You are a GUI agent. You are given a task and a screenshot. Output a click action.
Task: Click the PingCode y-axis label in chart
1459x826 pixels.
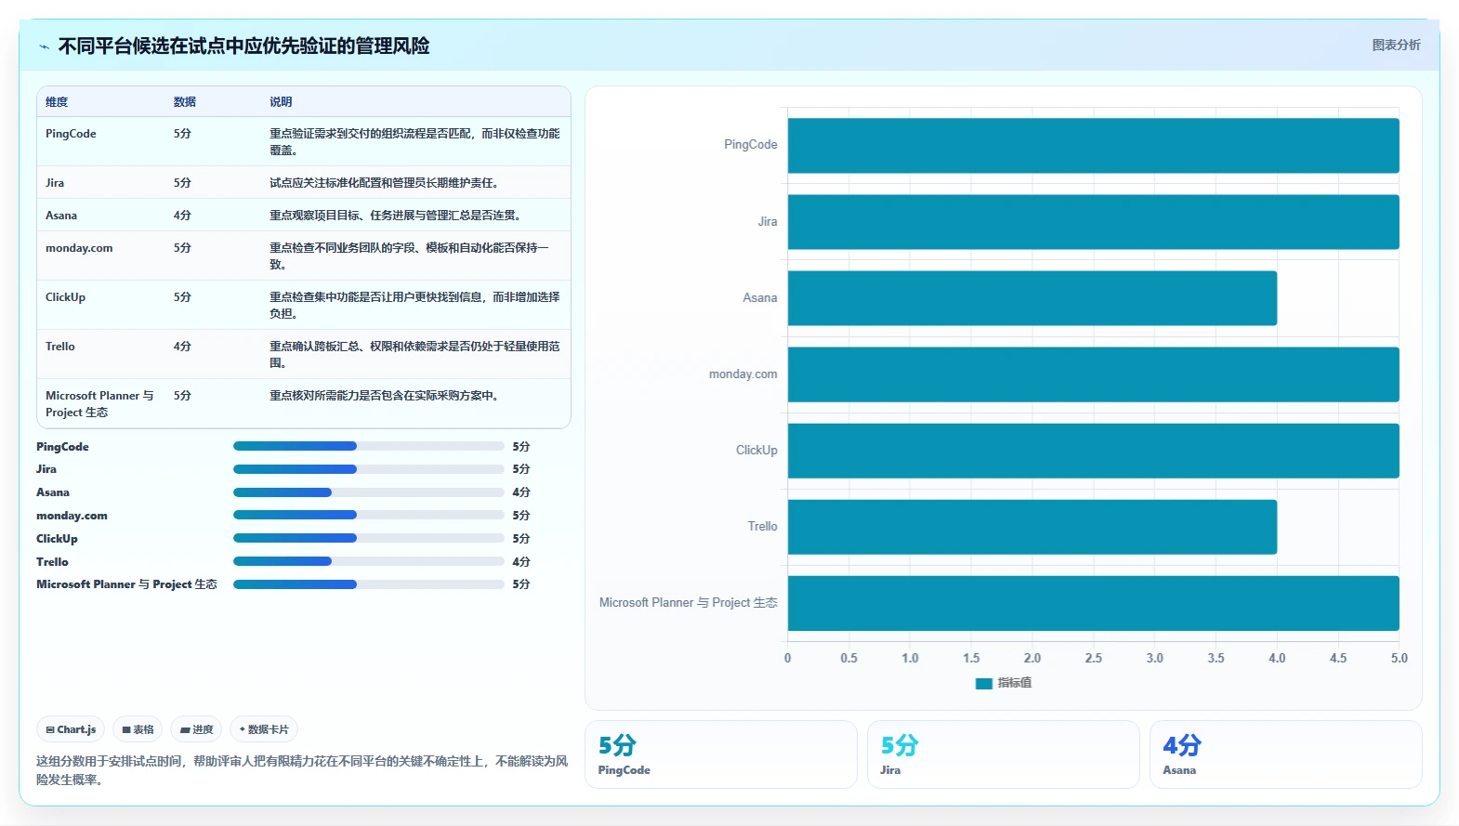(751, 145)
